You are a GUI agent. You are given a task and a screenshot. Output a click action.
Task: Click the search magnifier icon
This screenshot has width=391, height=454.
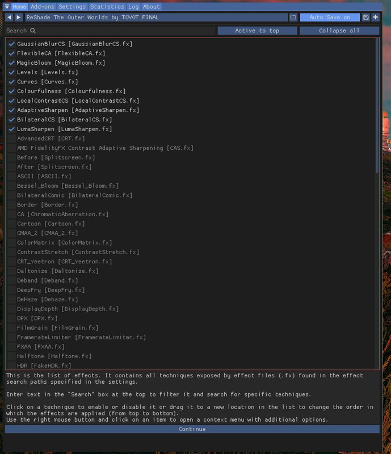point(33,31)
